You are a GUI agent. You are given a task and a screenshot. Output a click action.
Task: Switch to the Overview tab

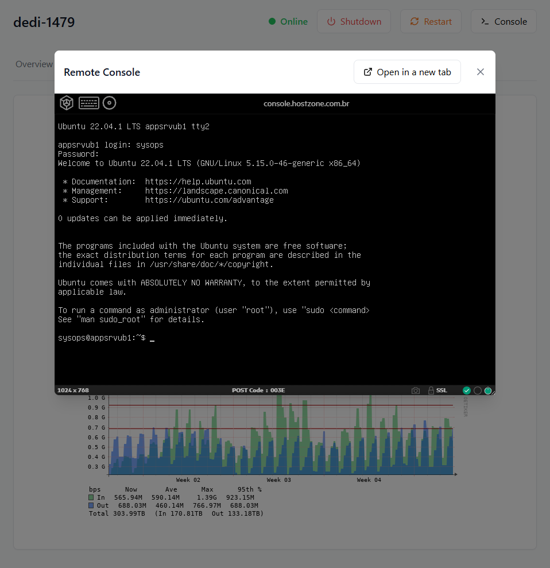34,64
